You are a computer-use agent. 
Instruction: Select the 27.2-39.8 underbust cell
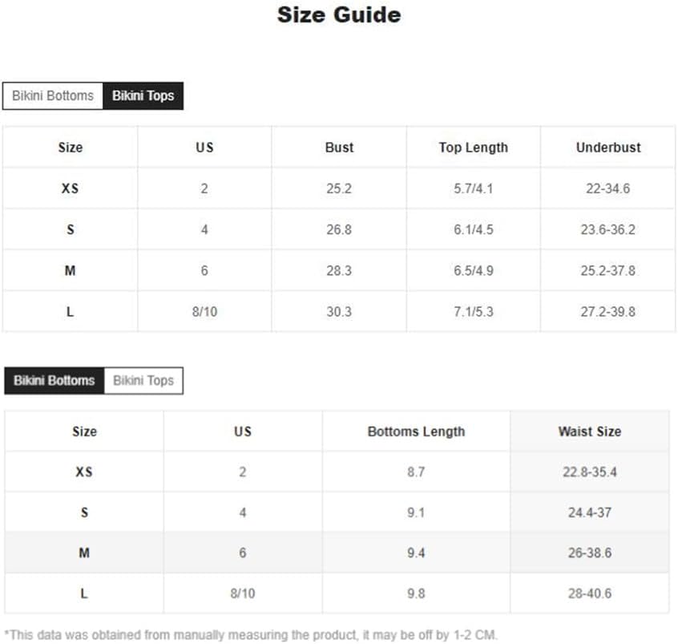607,312
